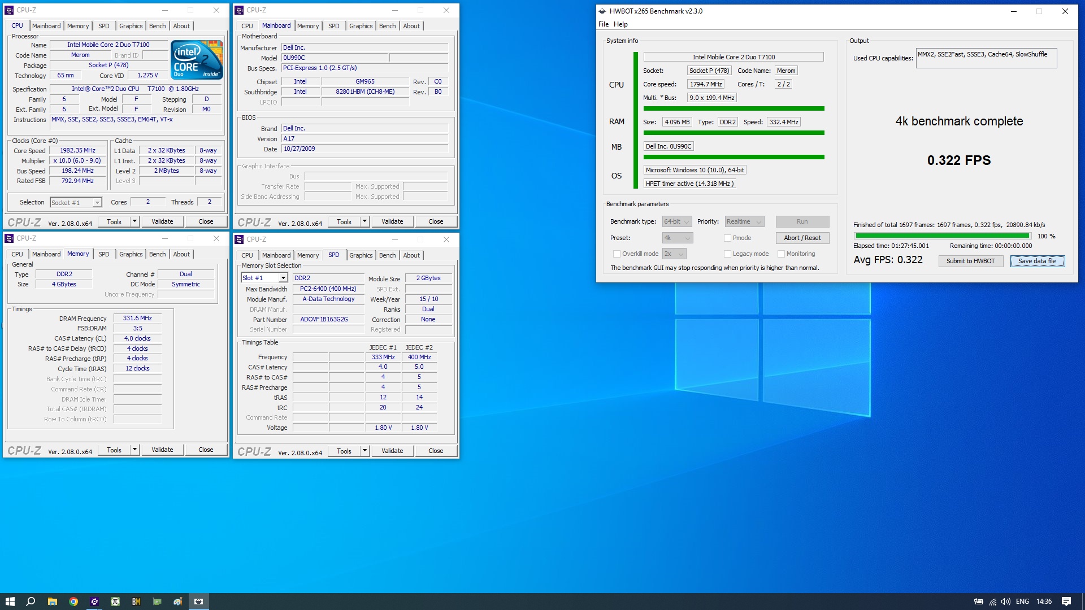Click the Elapsed time 01:27:45.001 text
Screen dimensions: 1085x610
point(891,246)
